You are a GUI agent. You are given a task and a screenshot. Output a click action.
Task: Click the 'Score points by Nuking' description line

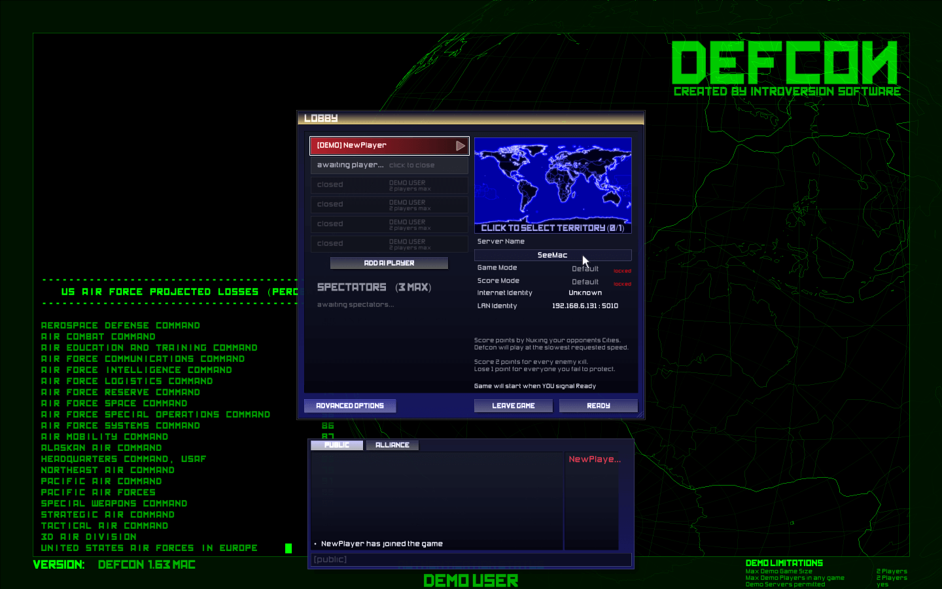pyautogui.click(x=548, y=340)
